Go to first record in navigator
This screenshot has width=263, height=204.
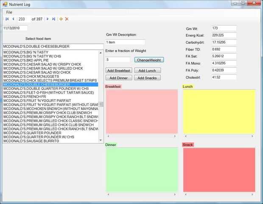click(7, 19)
